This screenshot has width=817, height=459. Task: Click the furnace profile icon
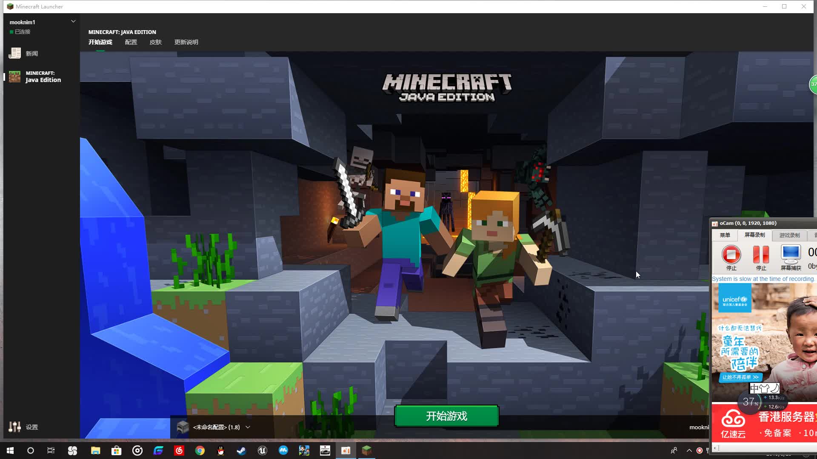point(183,427)
